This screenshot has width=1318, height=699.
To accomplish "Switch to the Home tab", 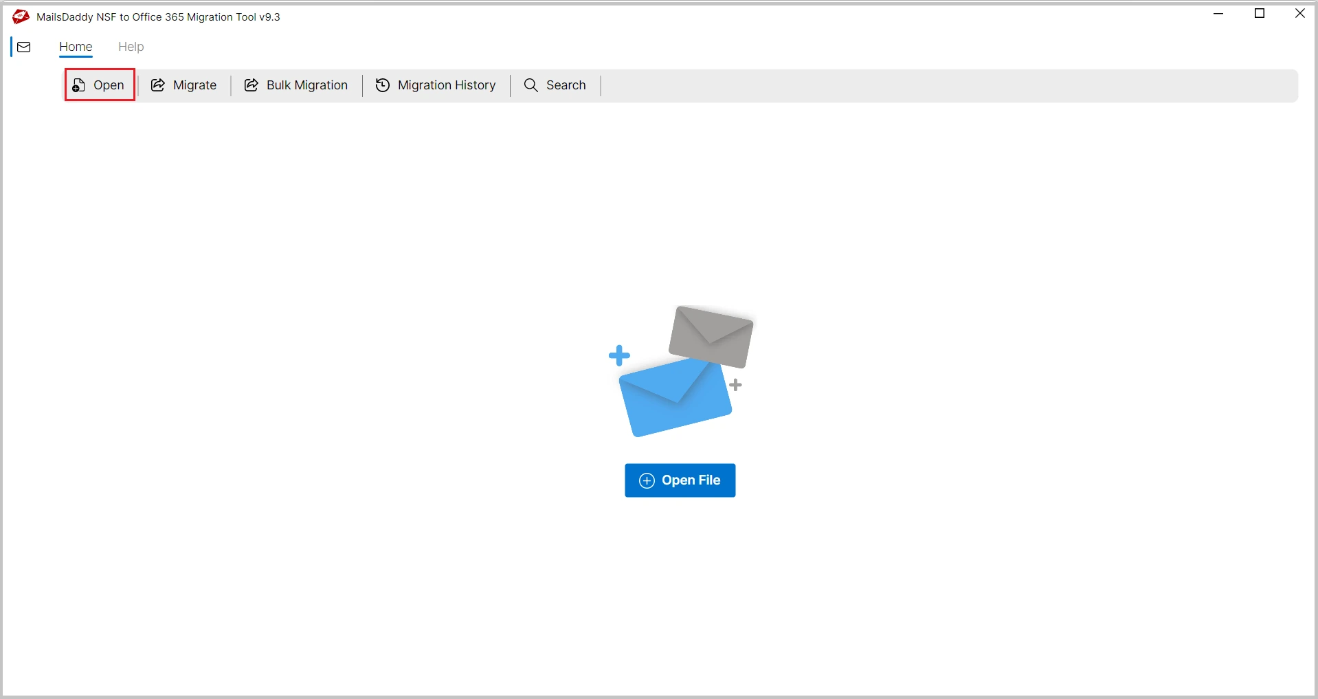I will click(x=76, y=47).
